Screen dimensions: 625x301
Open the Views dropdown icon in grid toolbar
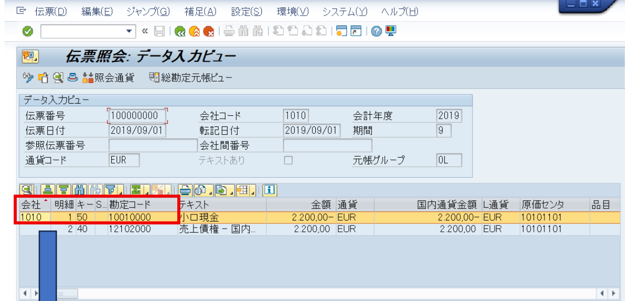(202, 190)
